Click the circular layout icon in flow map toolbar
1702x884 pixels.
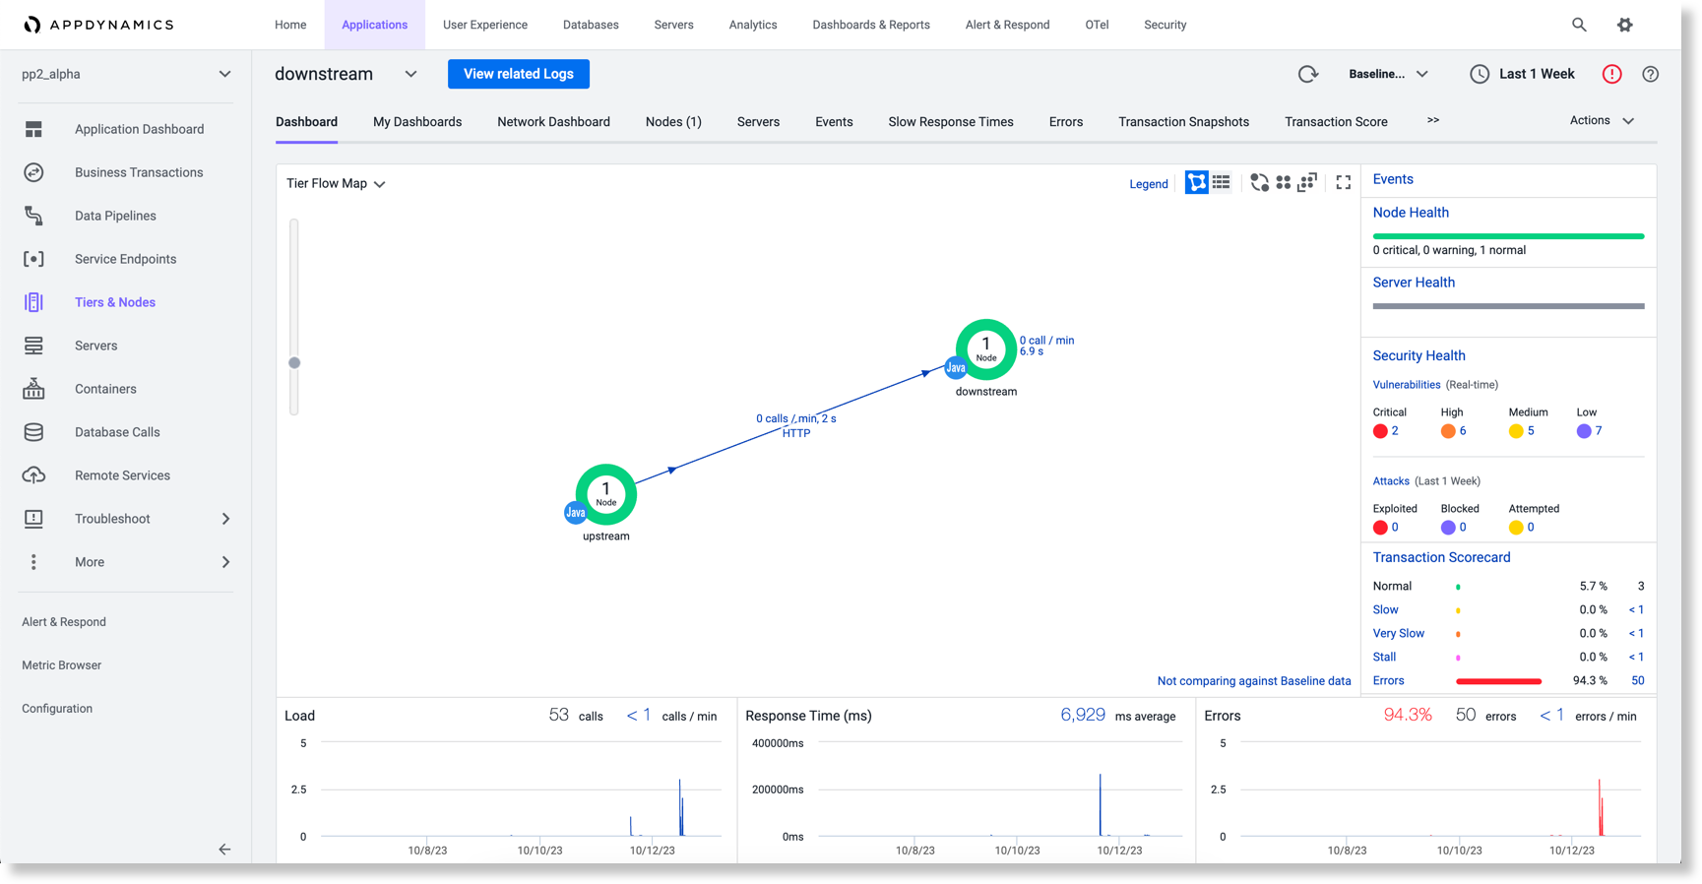click(x=1260, y=183)
